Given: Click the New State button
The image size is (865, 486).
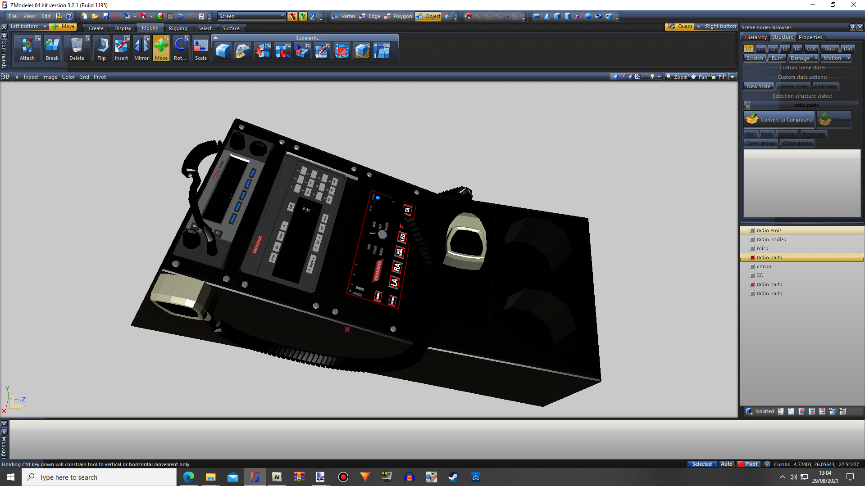Looking at the screenshot, I should pos(758,86).
